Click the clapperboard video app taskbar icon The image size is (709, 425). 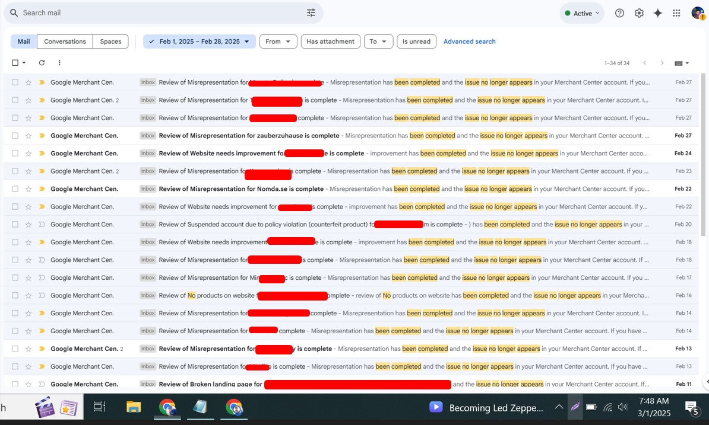point(45,407)
